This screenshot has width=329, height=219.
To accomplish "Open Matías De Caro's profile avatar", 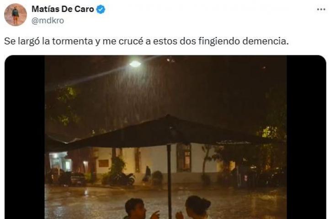I will coord(16,15).
